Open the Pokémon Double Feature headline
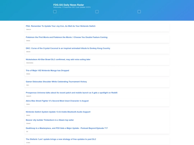The image size is (194, 145). [x=66, y=37]
